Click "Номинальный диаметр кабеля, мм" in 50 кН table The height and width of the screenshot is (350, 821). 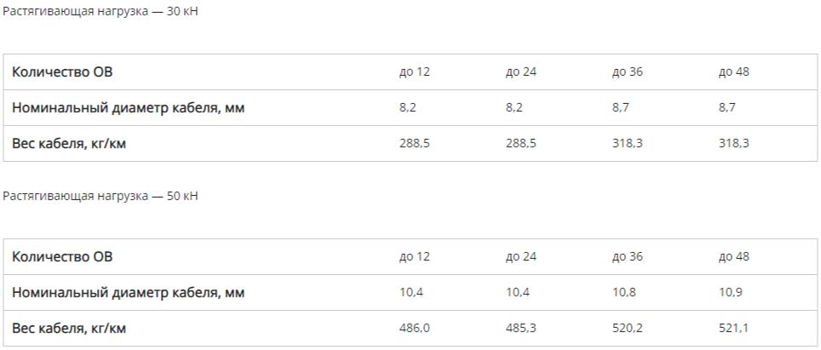coord(128,293)
